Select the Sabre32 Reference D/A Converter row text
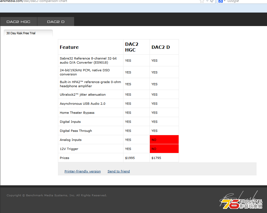The image size is (267, 213). (x=88, y=60)
